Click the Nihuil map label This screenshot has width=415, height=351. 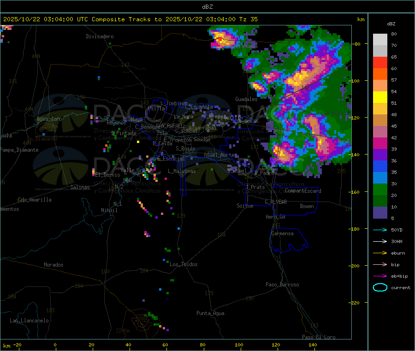click(x=109, y=210)
